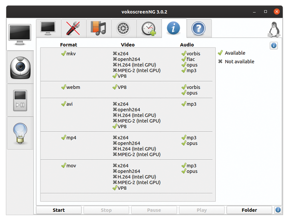Open the webcam camera sidebar section
Screen dimensions: 289x221
(x=20, y=67)
